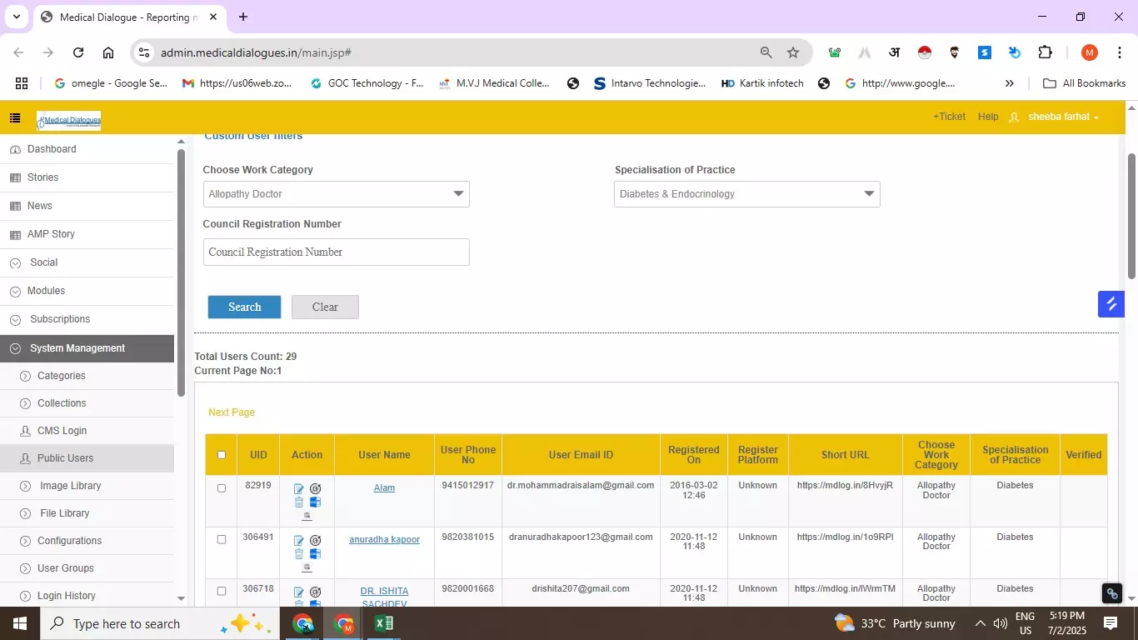The width and height of the screenshot is (1138, 640).
Task: Tick the select-all checkbox in table header
Action: click(x=222, y=455)
